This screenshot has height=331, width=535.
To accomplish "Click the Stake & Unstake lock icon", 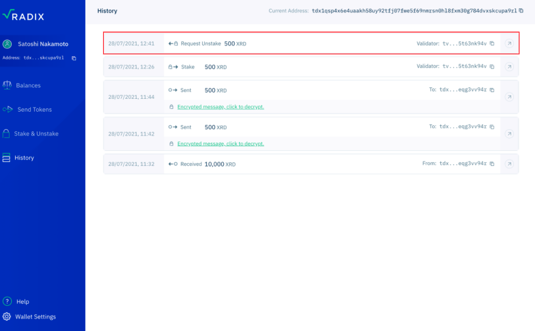I will click(6, 133).
